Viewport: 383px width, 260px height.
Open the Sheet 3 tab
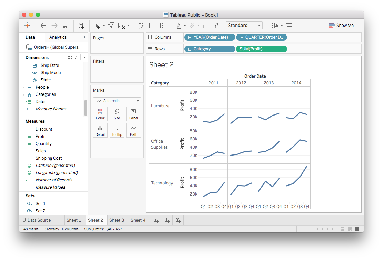coord(117,220)
